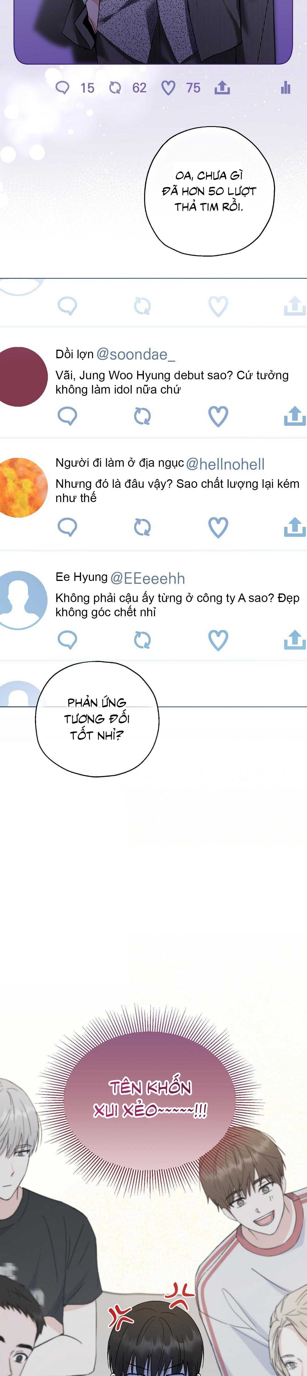Reply to @soondae_ comment
This screenshot has height=1376, width=307.
point(67,416)
